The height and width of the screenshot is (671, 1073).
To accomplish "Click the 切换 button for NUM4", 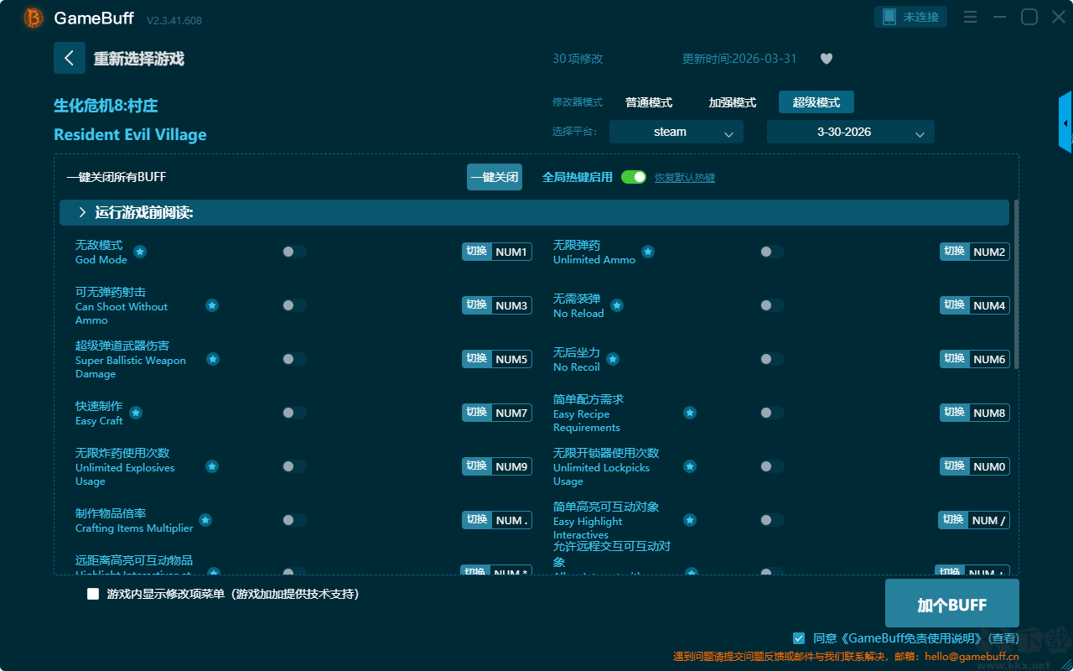I will [x=955, y=305].
